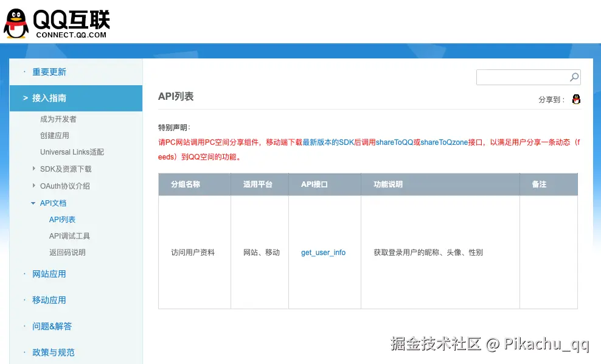
Task: Click the 分享到 label
Action: coord(552,100)
